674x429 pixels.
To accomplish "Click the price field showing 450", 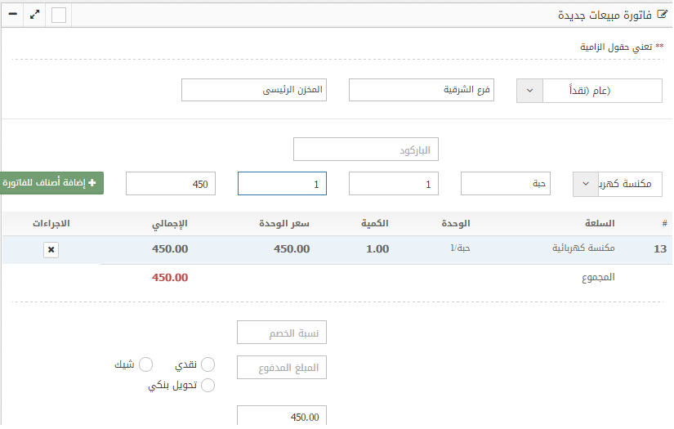I will pos(170,184).
